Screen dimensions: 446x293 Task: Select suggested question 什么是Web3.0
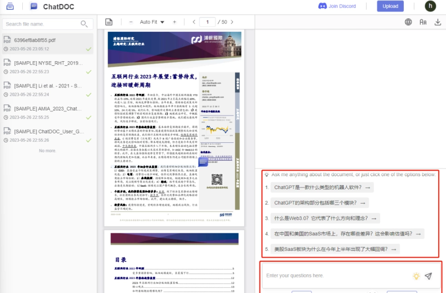point(325,218)
